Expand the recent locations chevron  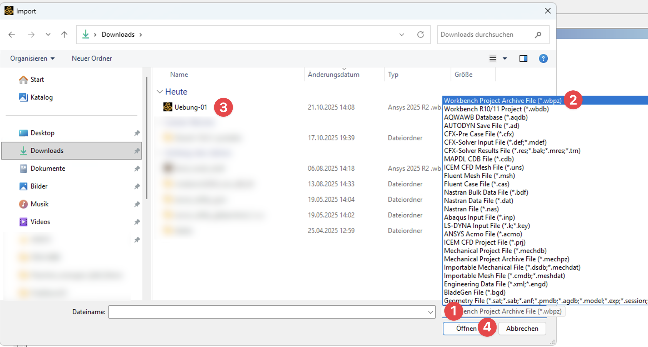point(48,34)
